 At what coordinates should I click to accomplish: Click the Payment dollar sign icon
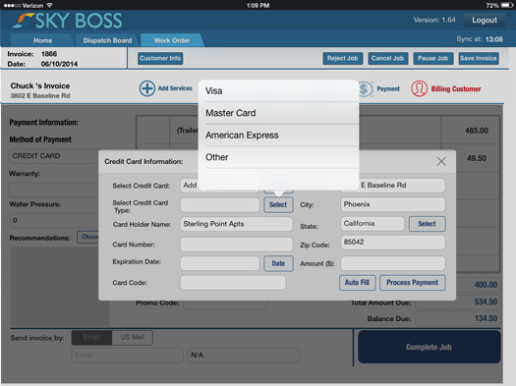366,89
